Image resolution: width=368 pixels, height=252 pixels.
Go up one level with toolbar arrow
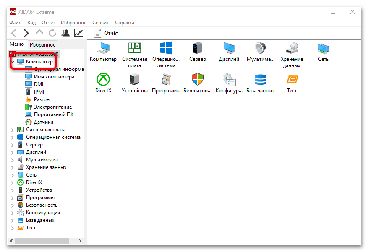pos(39,32)
